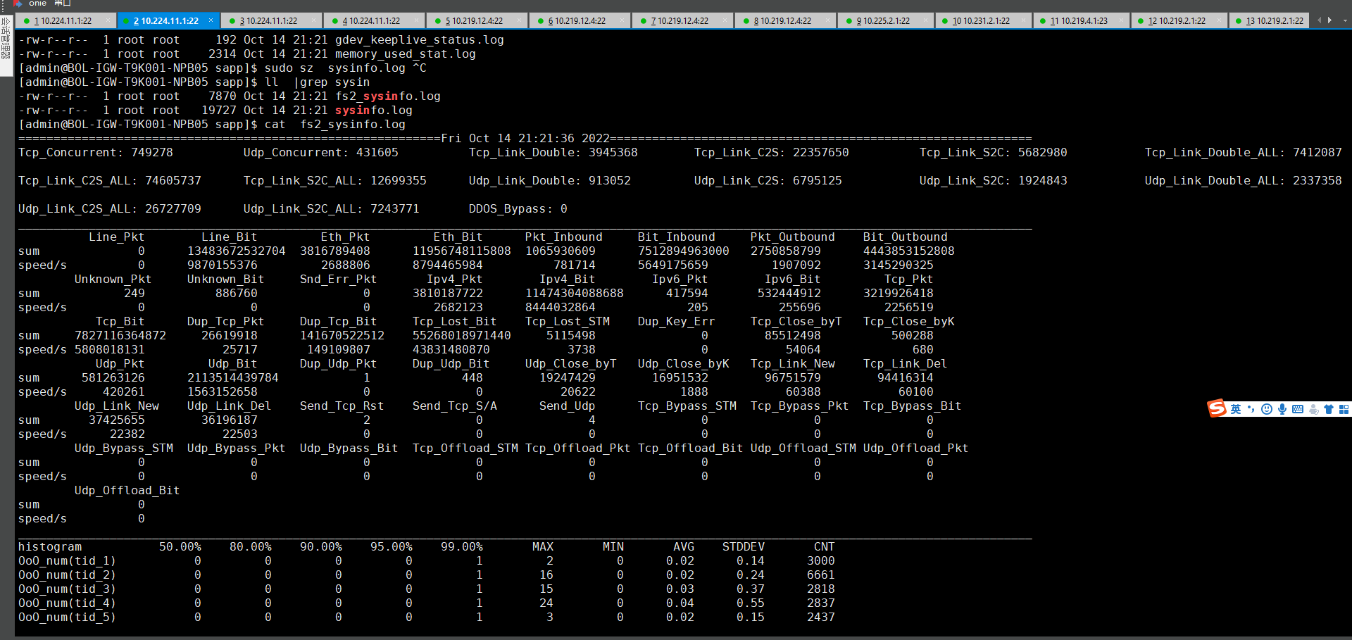Start voice input with the microphone icon
The width and height of the screenshot is (1352, 640).
[x=1282, y=409]
